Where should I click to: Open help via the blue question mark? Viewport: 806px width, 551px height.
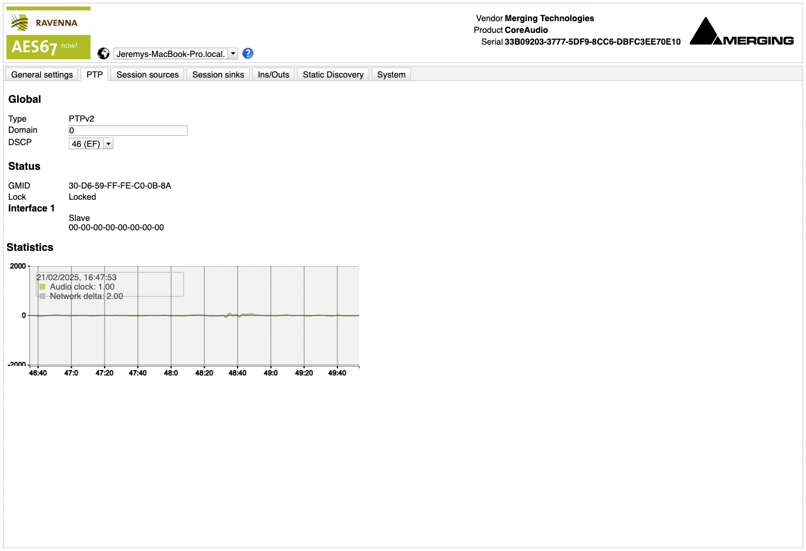click(x=248, y=53)
